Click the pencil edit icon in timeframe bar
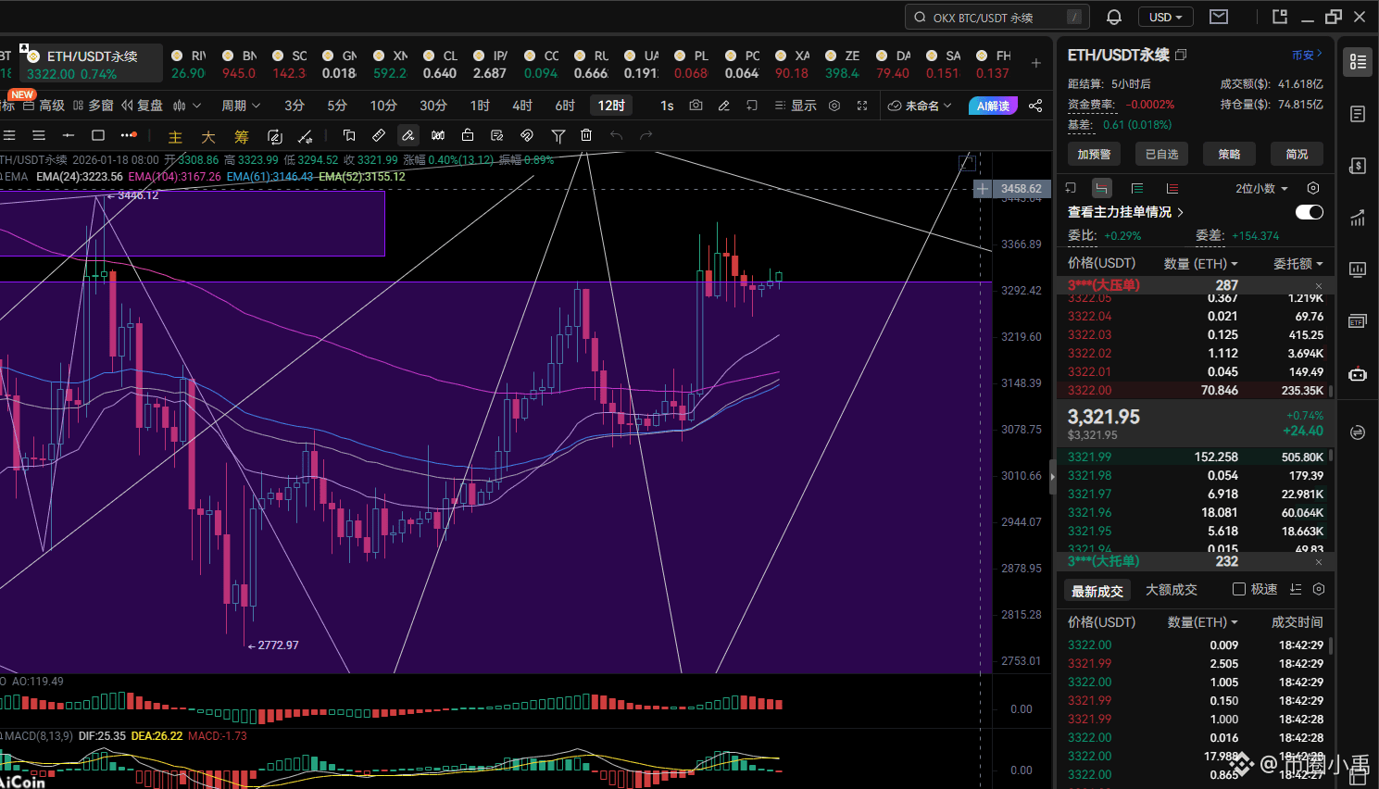This screenshot has height=789, width=1379. (x=724, y=106)
